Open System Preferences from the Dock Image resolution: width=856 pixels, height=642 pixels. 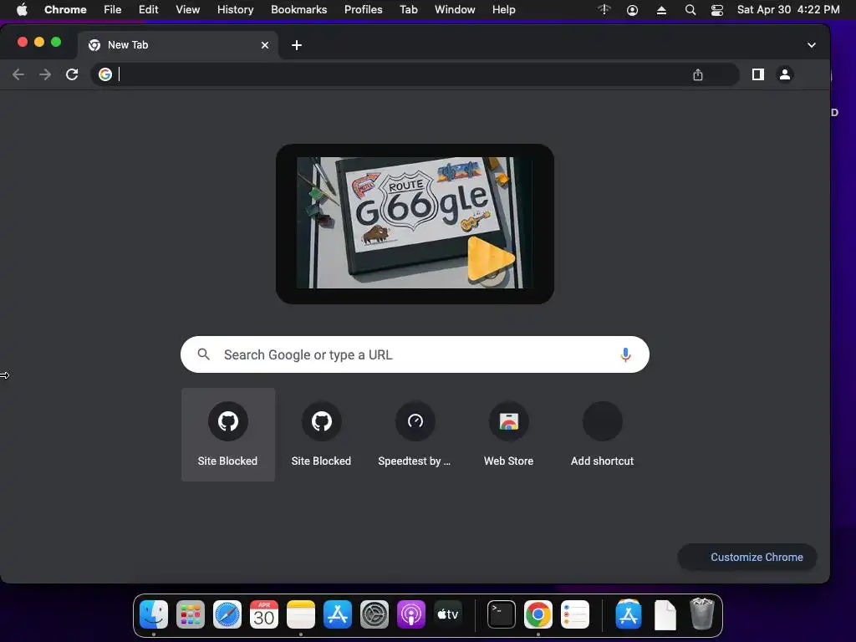coord(374,614)
